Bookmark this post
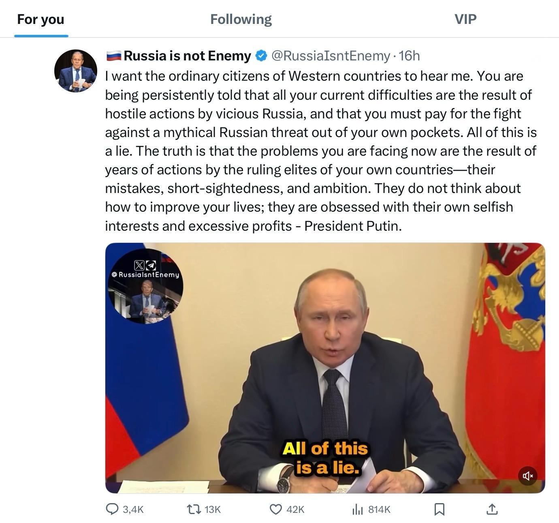This screenshot has height=523, width=559. (440, 509)
